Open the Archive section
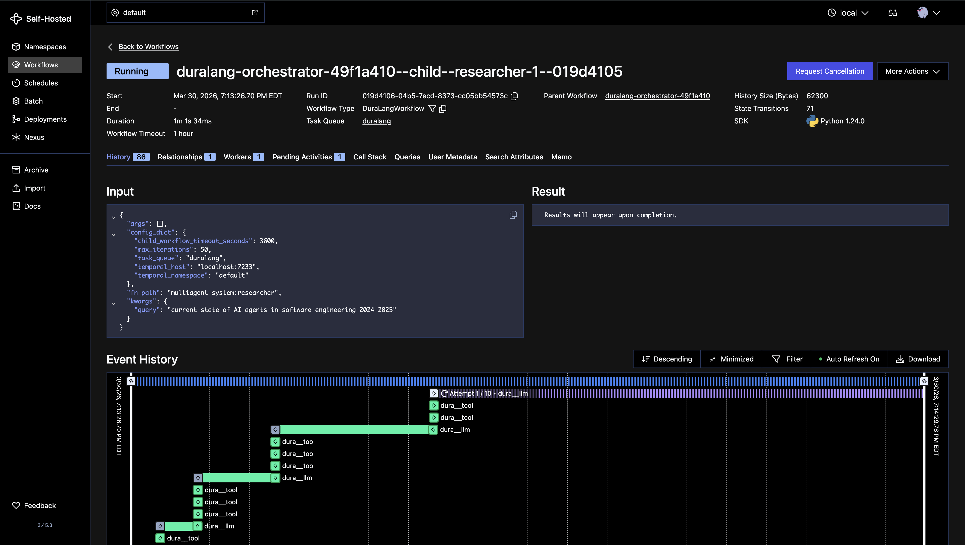 pyautogui.click(x=44, y=170)
